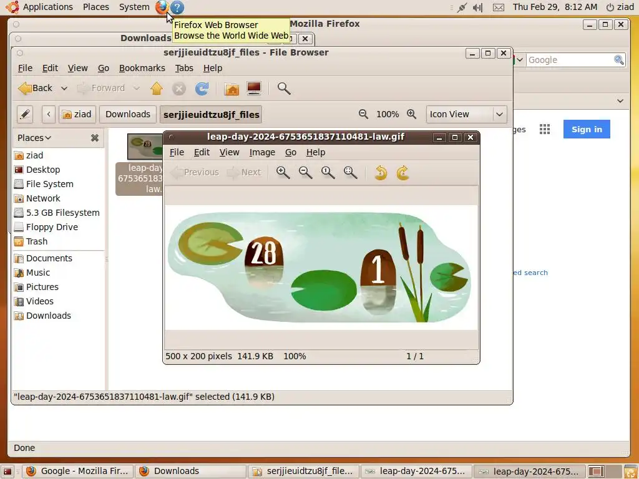Open the Places sidebar selector dropdown
The width and height of the screenshot is (639, 479).
coord(34,138)
